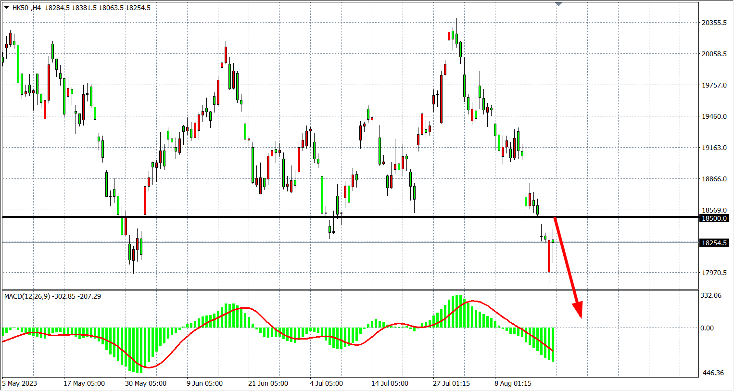Select the black horizontal line at 18500
Image resolution: width=734 pixels, height=391 pixels.
click(289, 217)
